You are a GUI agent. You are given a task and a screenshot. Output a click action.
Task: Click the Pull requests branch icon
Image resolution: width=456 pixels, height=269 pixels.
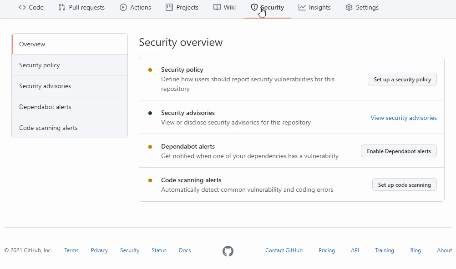pos(62,7)
